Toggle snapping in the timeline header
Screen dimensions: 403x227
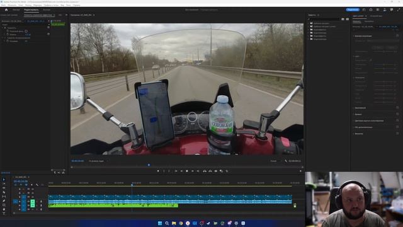click(21, 185)
